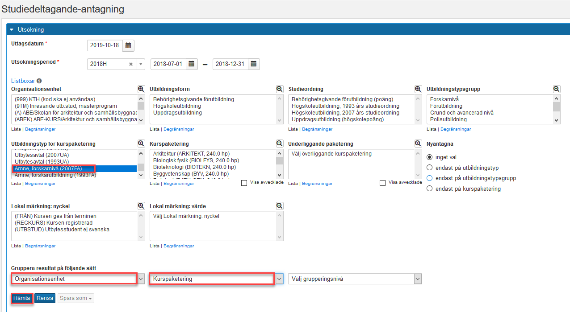The image size is (570, 312).
Task: Collapse the Utsökning panel
Action: (12, 30)
